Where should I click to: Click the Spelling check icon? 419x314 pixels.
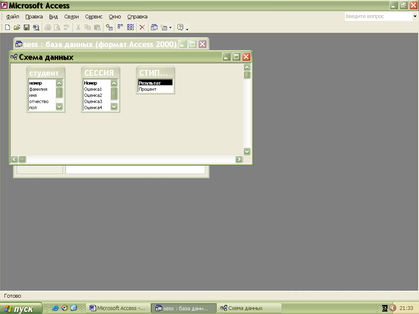(67, 27)
